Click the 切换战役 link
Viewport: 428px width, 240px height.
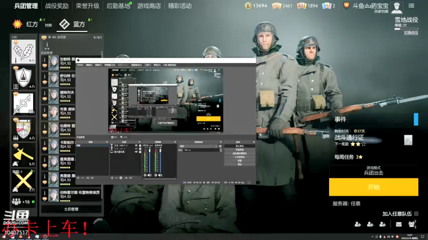click(411, 33)
